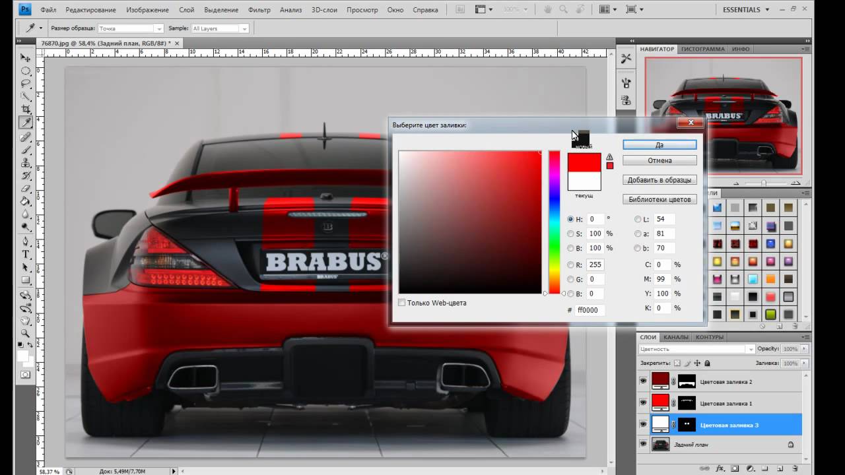Open the Layers panel options menu
Viewport: 845px width, 475px height.
pyautogui.click(x=806, y=337)
